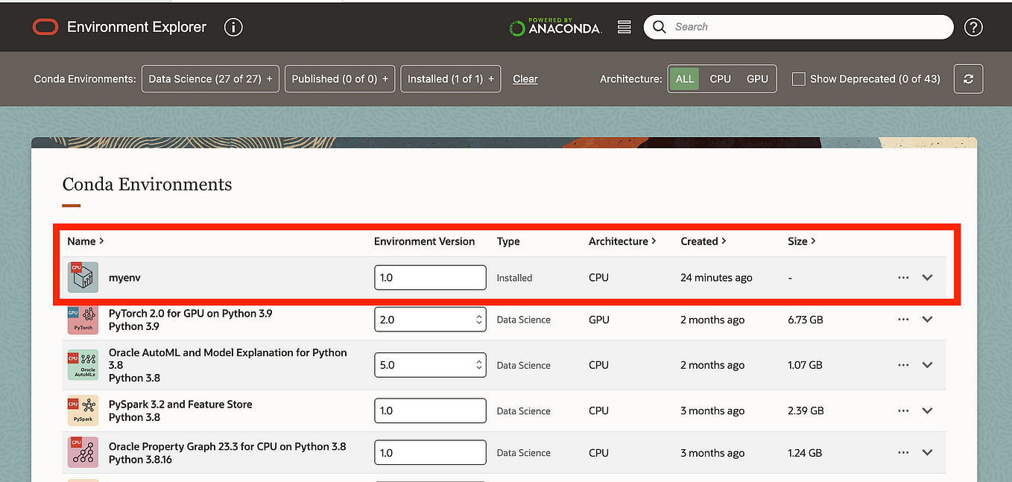Screen dimensions: 1012x482
Task: Expand the Oracle Property Graph row details
Action: 927,452
